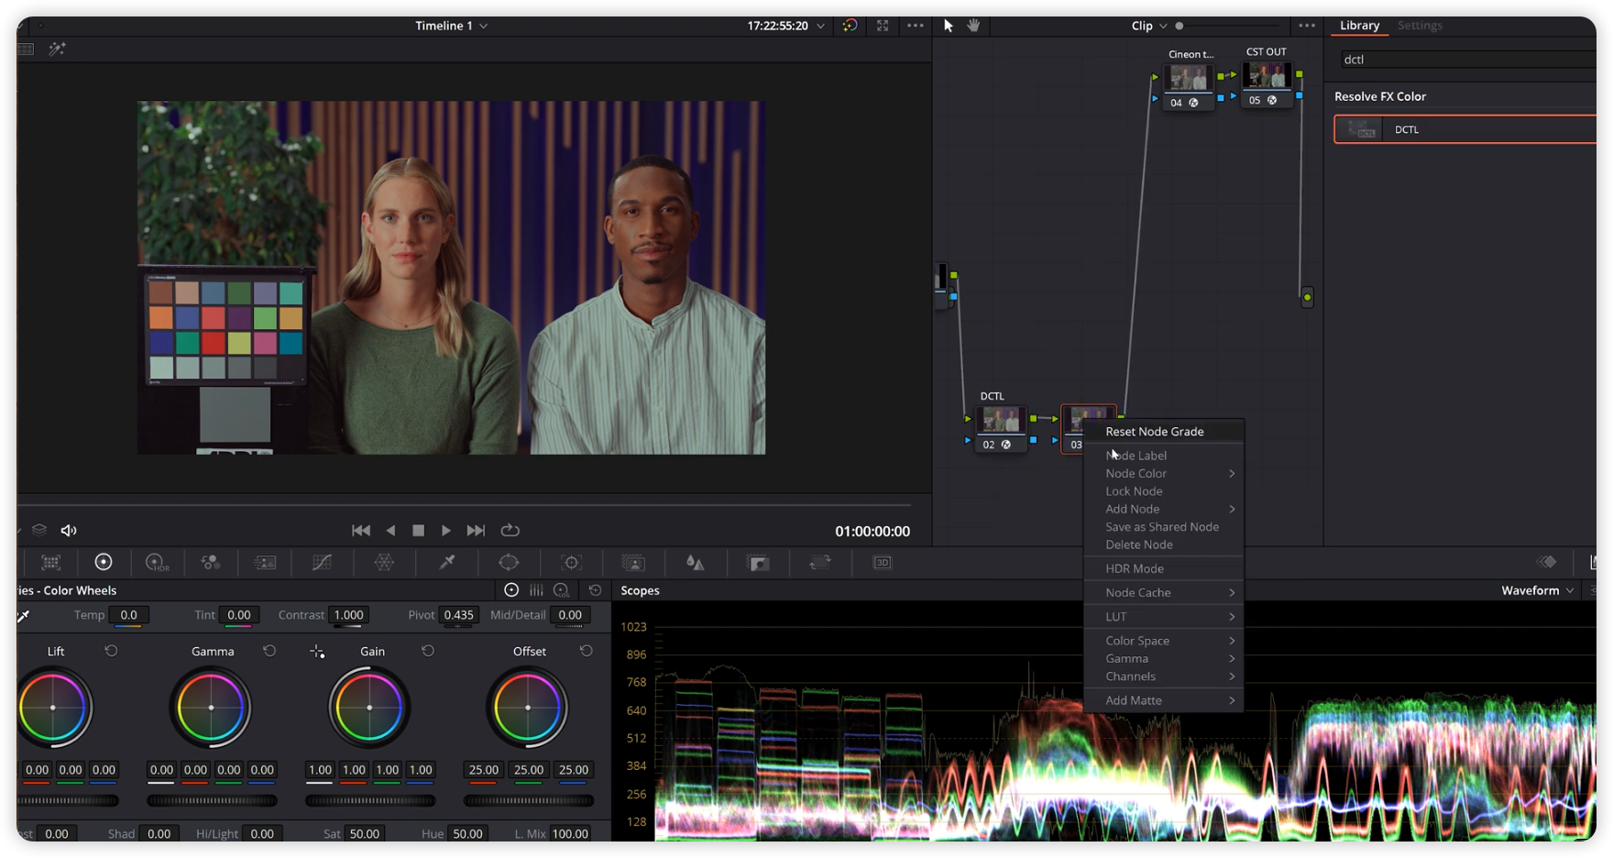Reset the Gamma wheel
The image size is (1613, 858).
pyautogui.click(x=269, y=651)
